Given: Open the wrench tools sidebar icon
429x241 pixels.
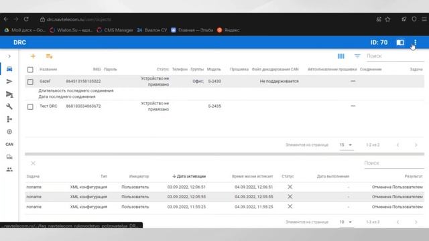Looking at the screenshot, I should point(9,106).
